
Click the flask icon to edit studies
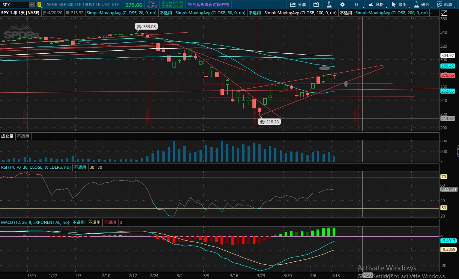click(x=329, y=4)
